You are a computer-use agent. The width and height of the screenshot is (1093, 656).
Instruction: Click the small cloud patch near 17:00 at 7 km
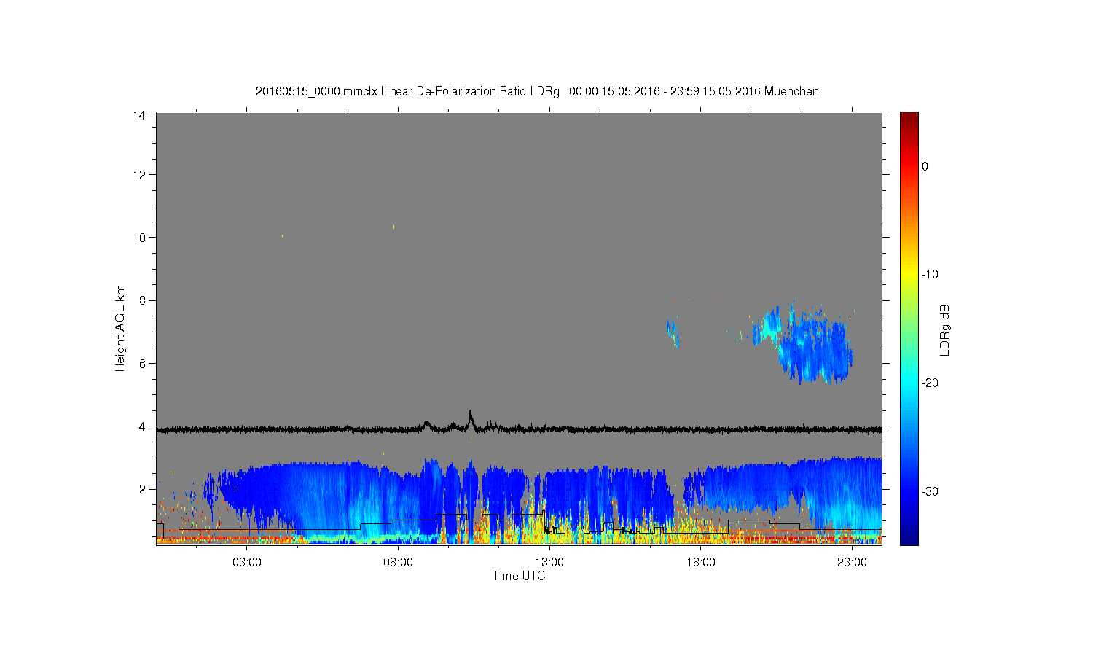point(673,332)
